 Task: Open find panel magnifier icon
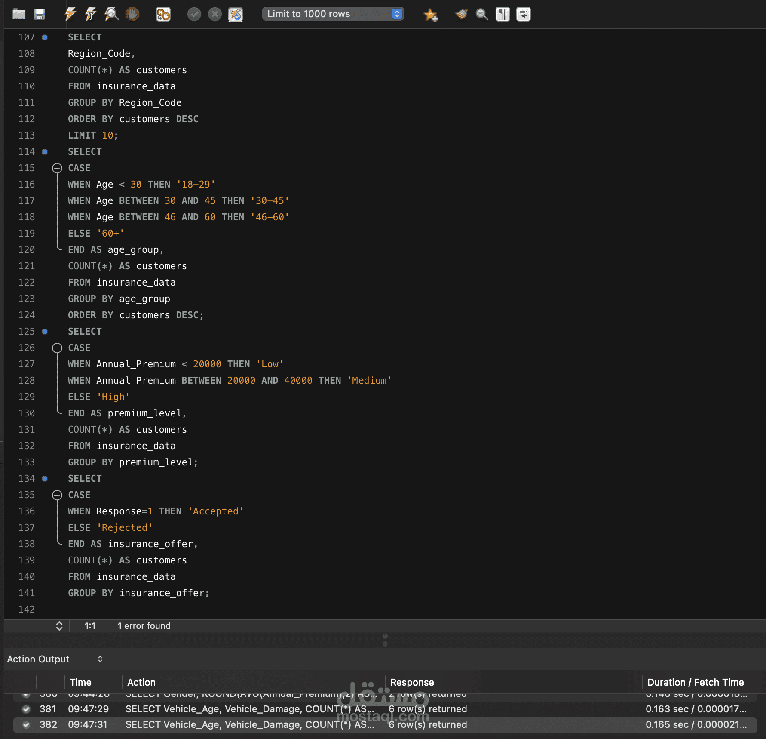point(482,15)
